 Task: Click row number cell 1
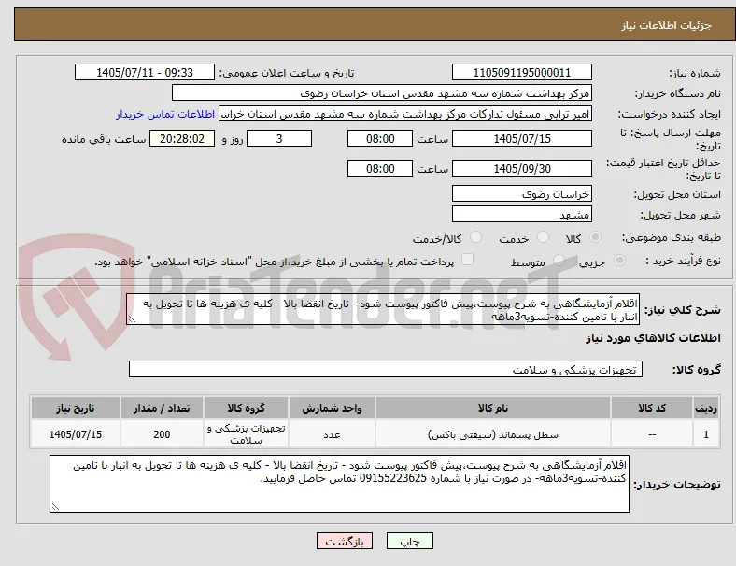(705, 434)
